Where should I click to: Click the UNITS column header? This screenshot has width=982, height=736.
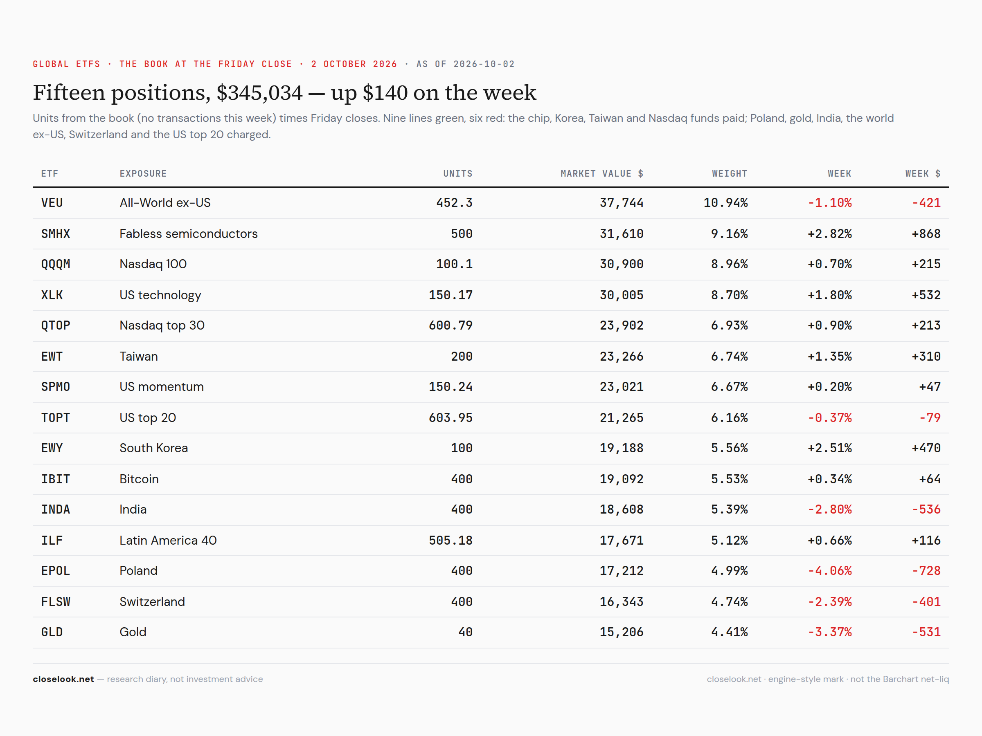(x=458, y=173)
